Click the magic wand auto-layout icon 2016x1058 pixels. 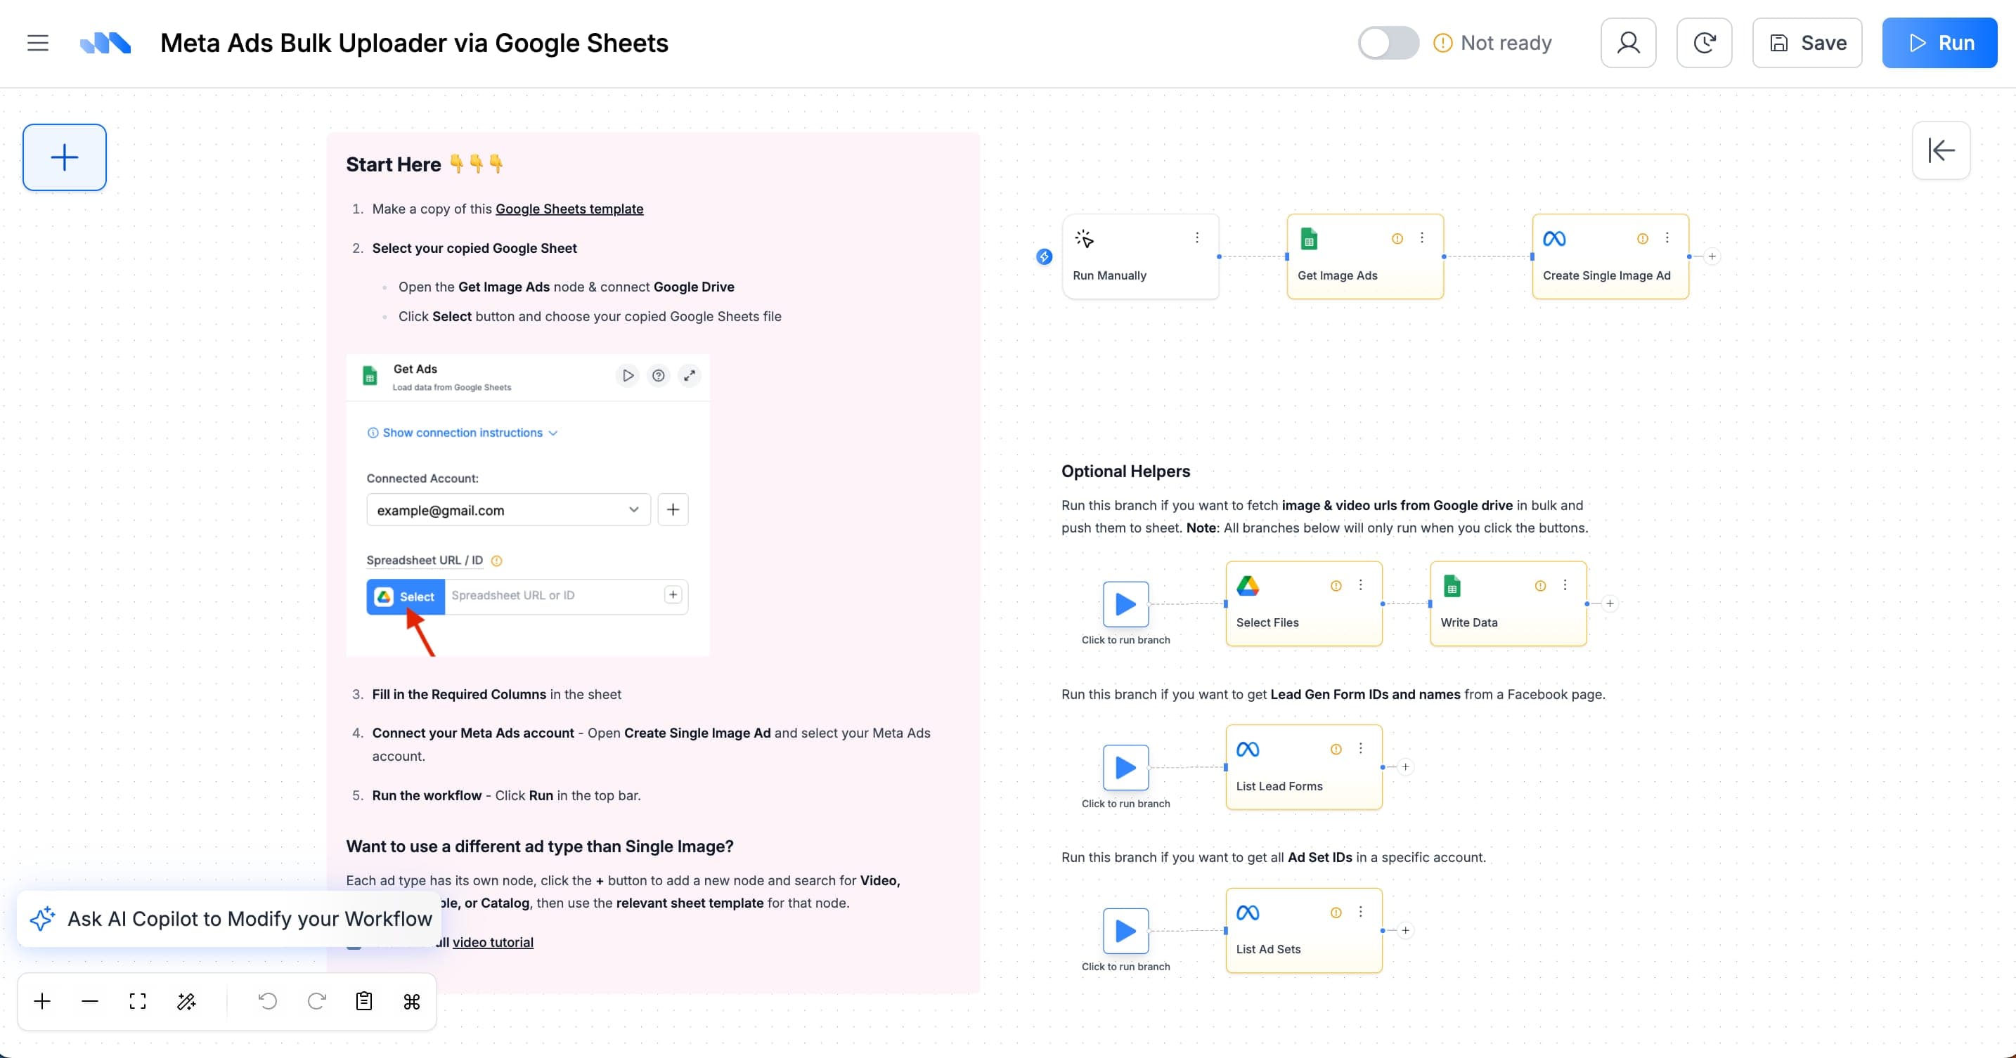coord(186,1001)
